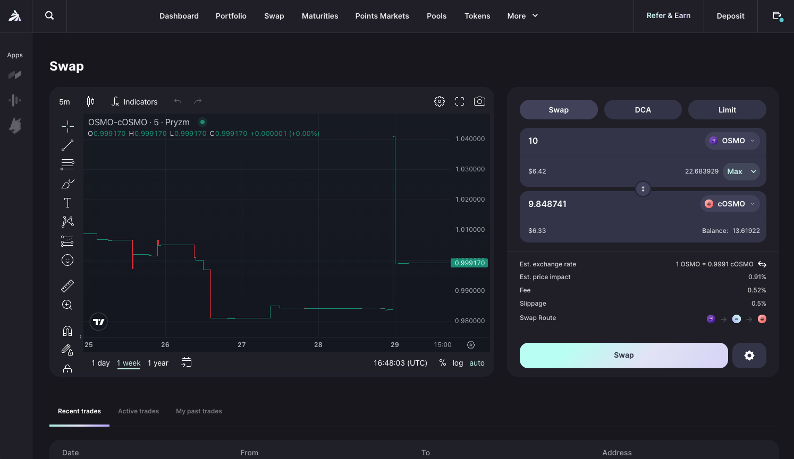Open the Dashboard navigation item
Screen dimensions: 794x459
tap(179, 16)
